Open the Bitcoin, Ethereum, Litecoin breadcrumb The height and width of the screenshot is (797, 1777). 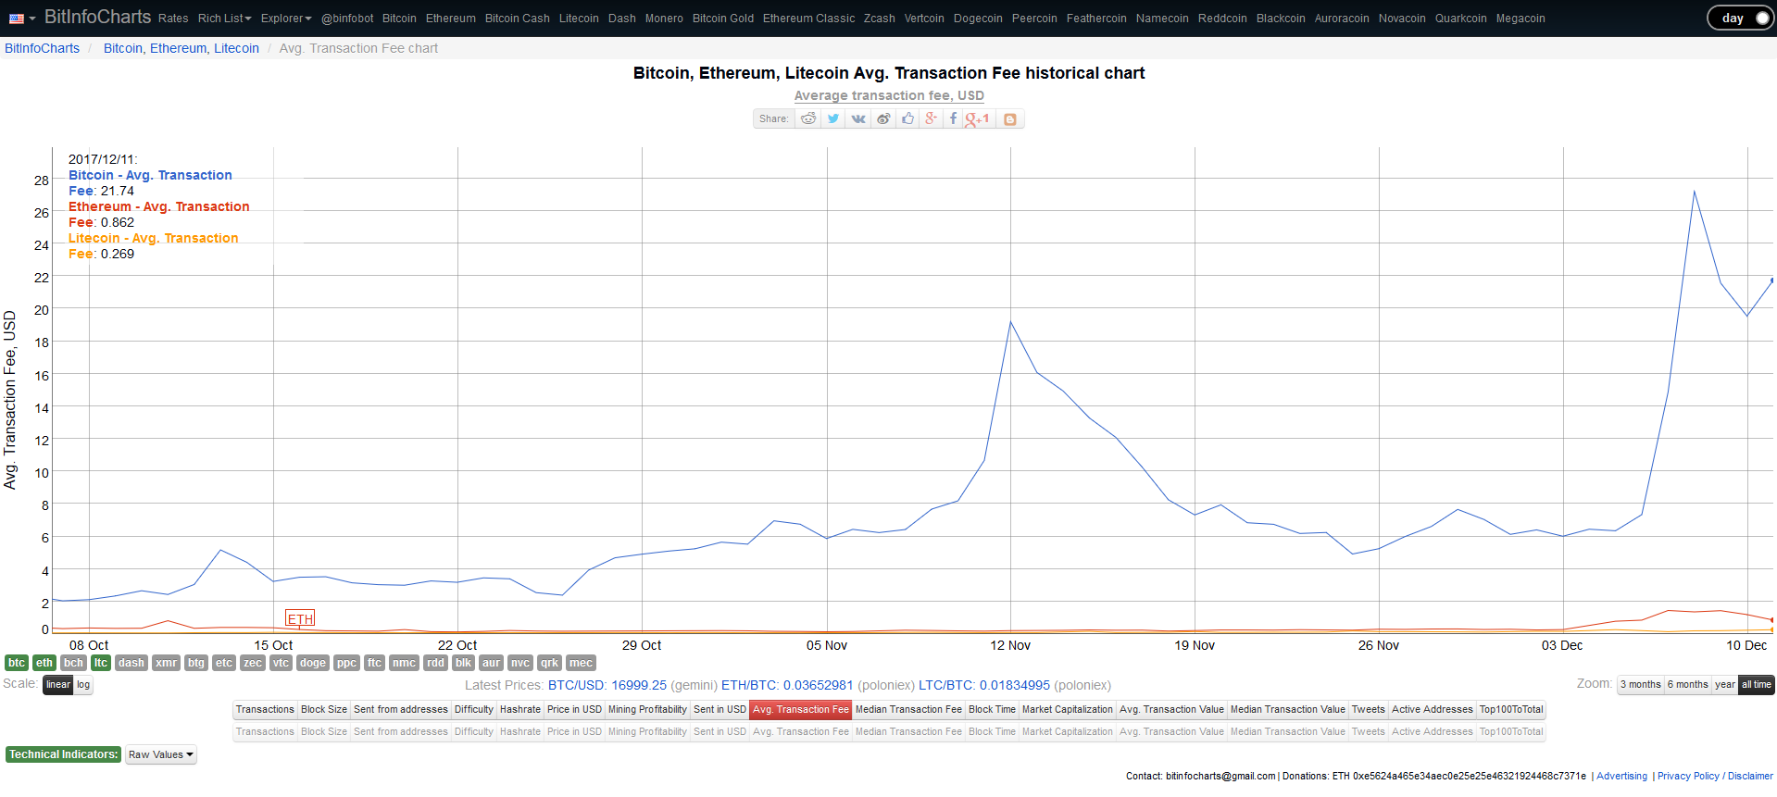pos(181,48)
